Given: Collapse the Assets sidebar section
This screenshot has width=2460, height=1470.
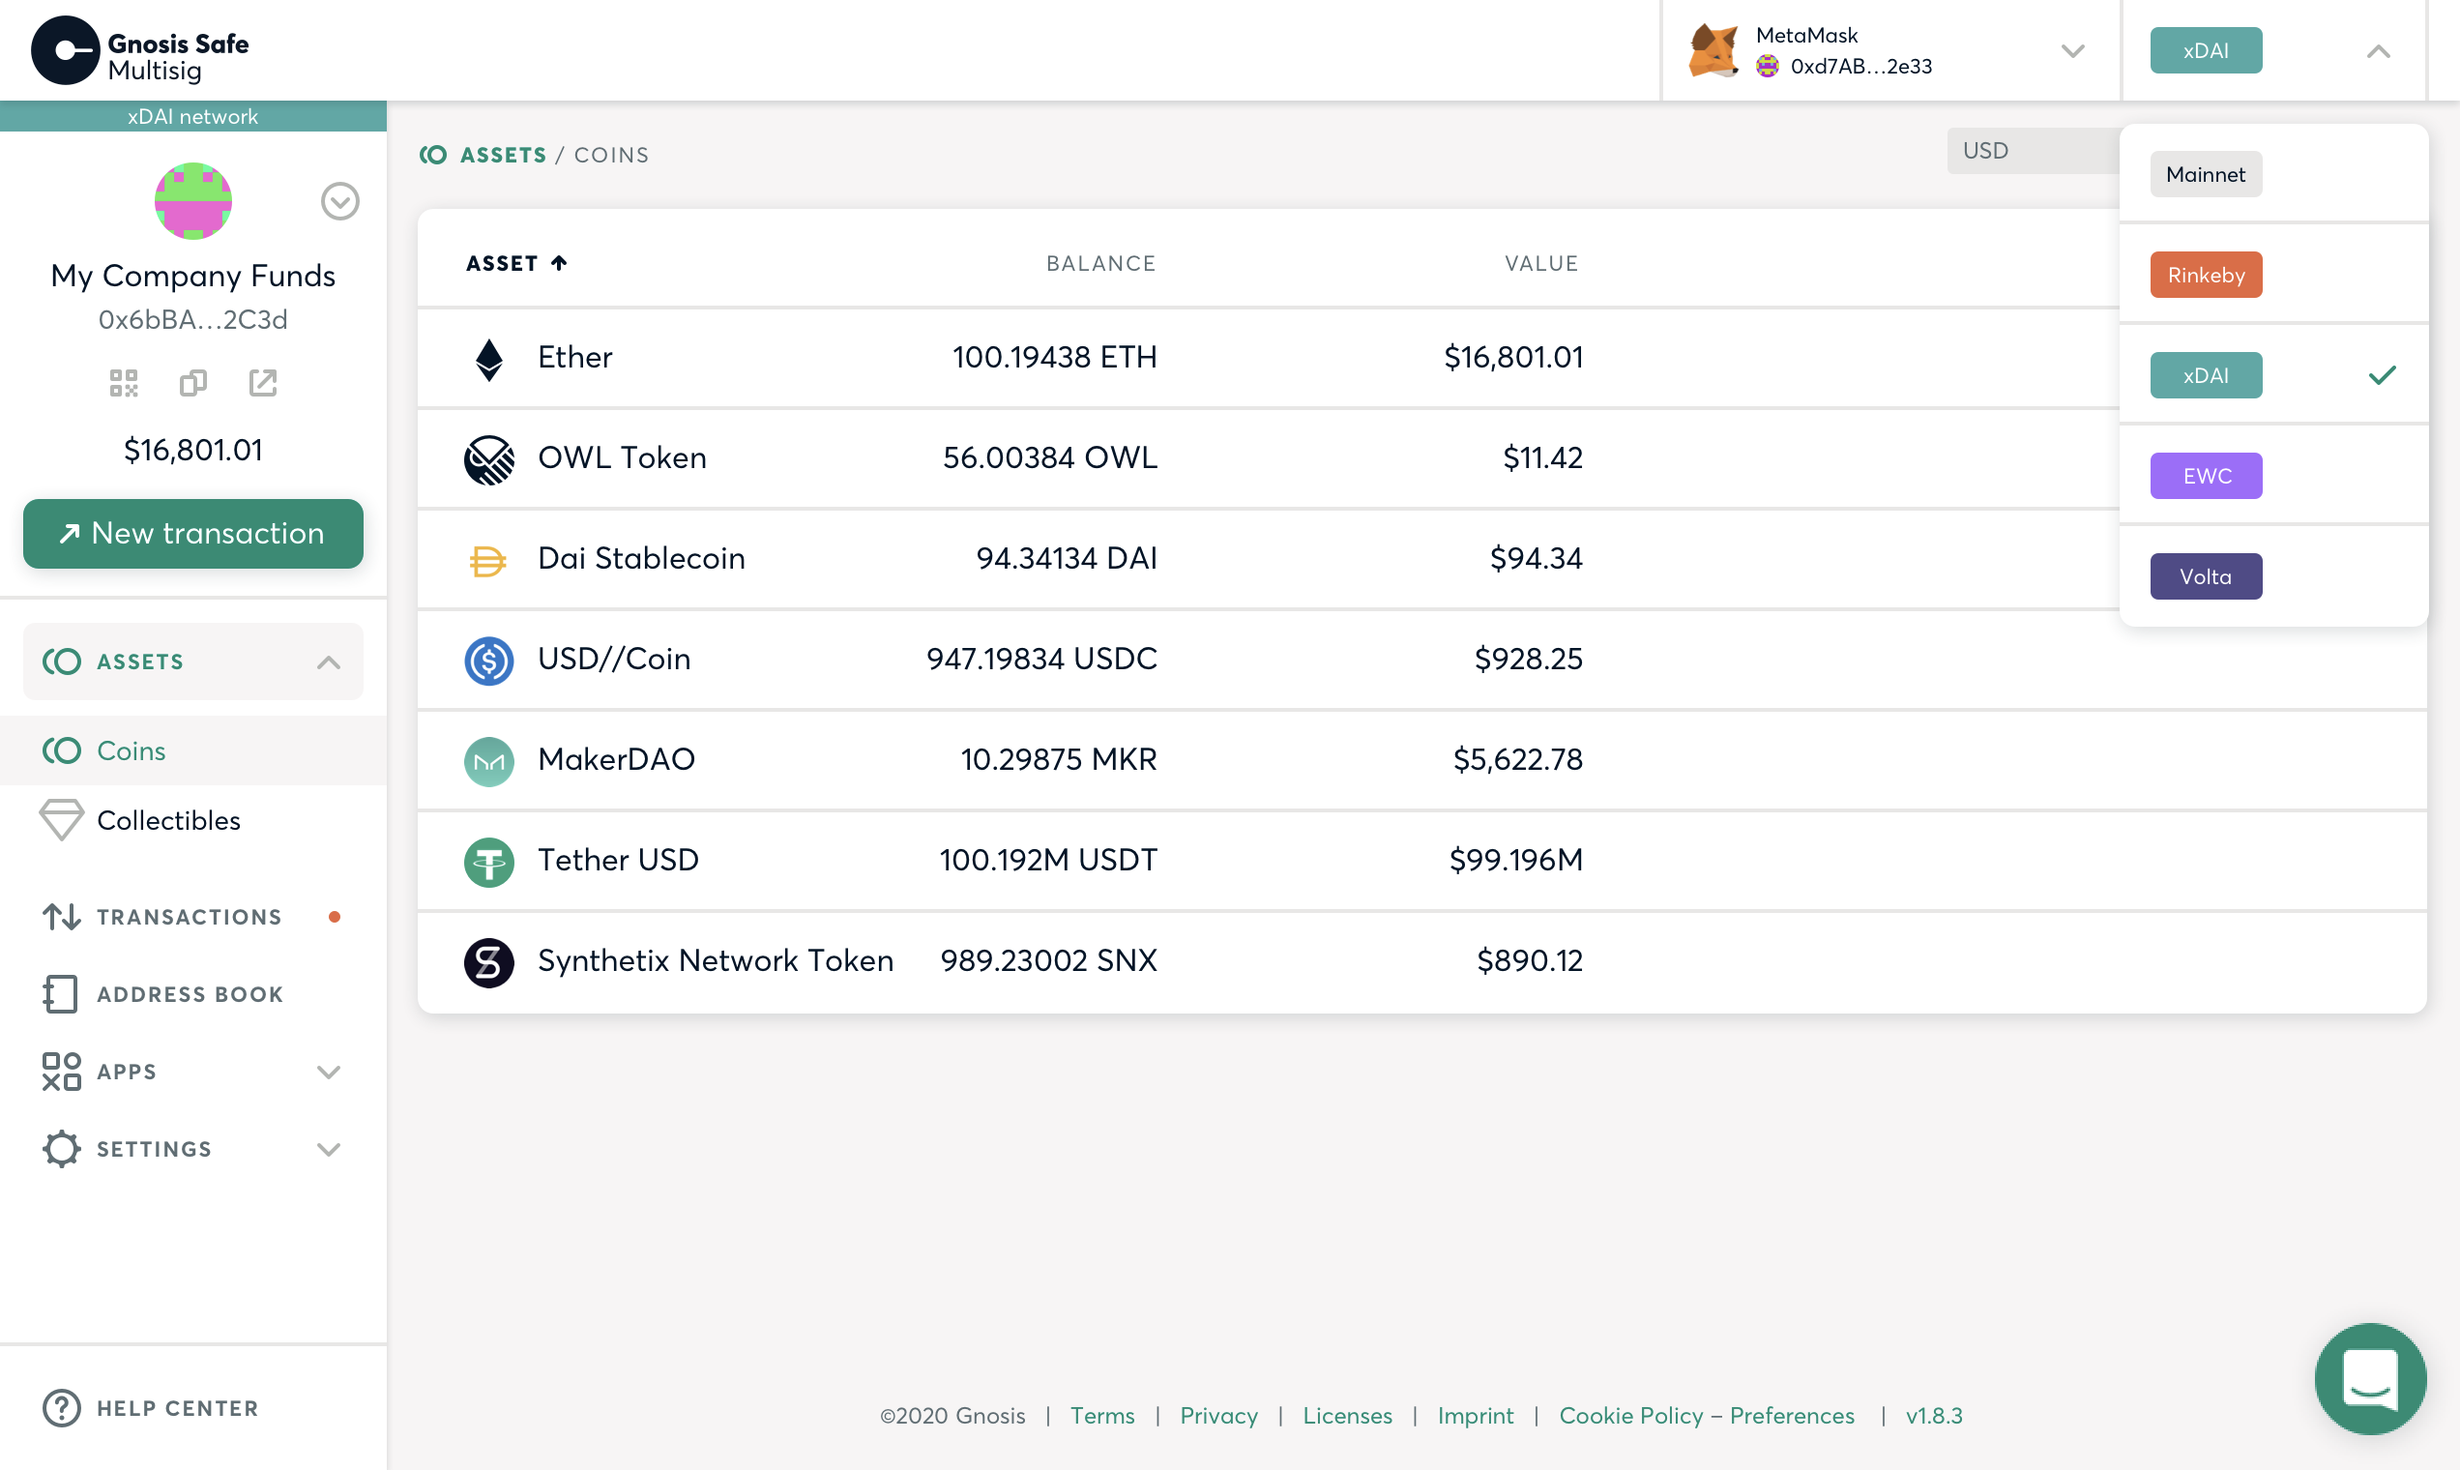Looking at the screenshot, I should click(329, 661).
